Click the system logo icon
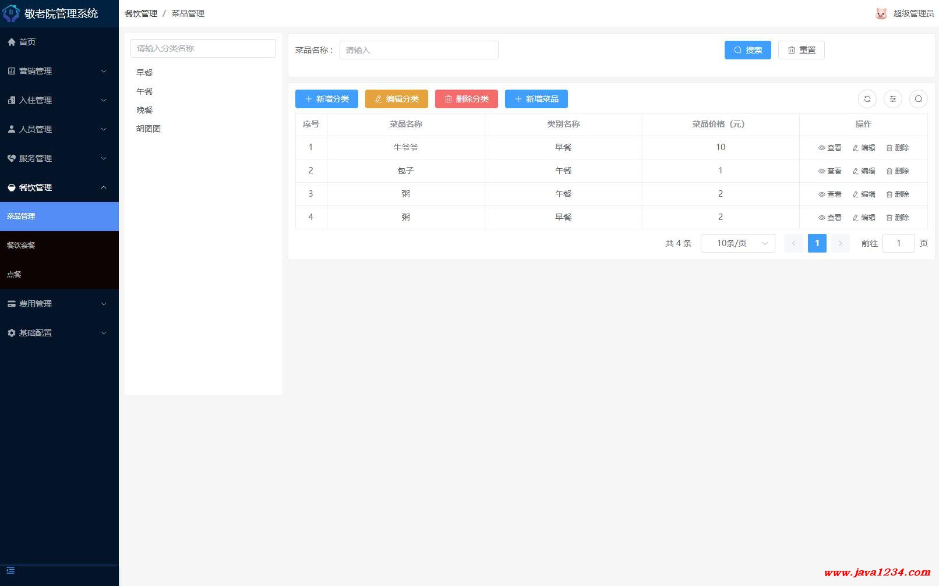Viewport: 939px width, 586px height. [x=11, y=13]
